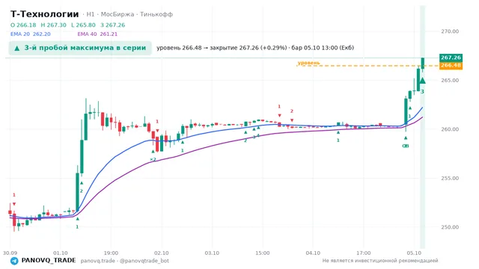479x269 pixels.
Task: Click the red arrow marker numbered 2
Action: [292, 120]
